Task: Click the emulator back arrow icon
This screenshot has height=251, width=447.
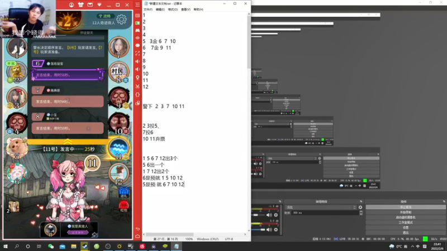Action: (x=137, y=229)
